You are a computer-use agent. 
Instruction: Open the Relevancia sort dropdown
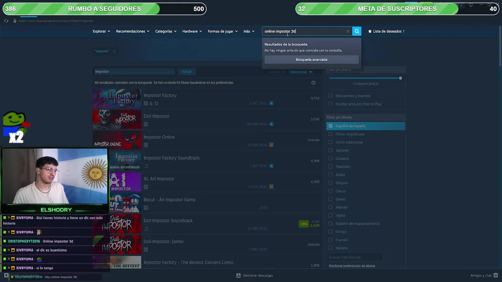[x=301, y=72]
